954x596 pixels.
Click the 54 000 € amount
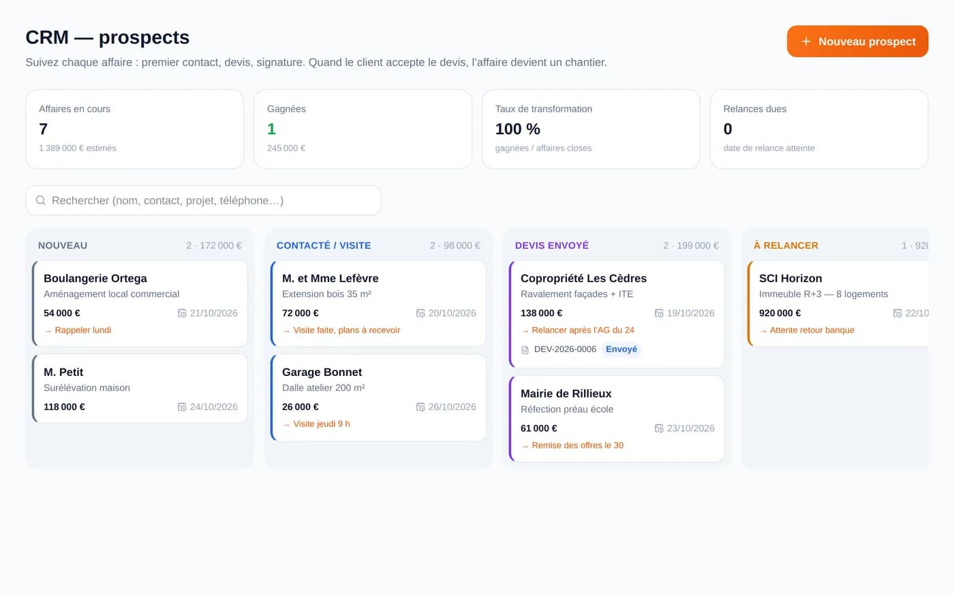click(x=62, y=313)
